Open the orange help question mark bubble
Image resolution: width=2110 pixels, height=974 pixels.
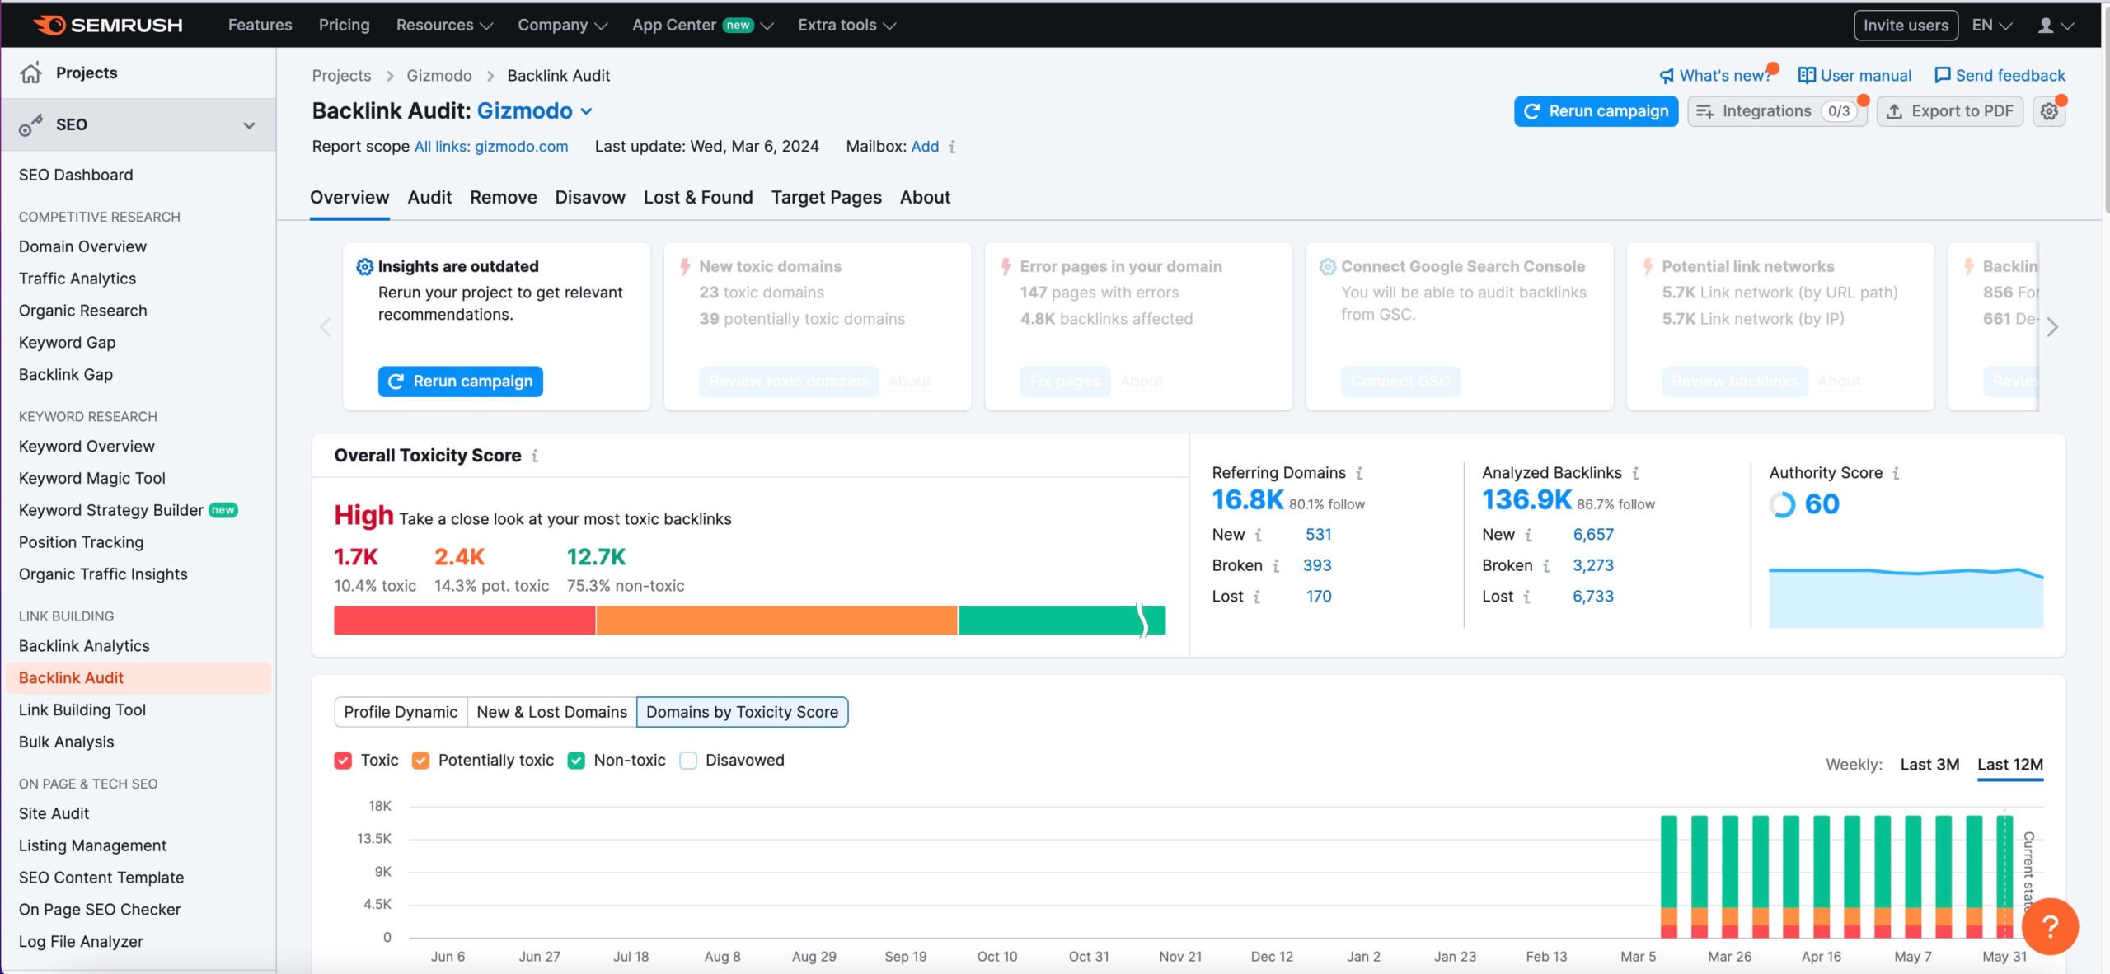[2050, 926]
